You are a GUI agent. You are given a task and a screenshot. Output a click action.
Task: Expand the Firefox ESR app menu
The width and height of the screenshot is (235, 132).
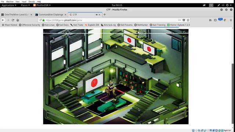click(x=42, y=5)
